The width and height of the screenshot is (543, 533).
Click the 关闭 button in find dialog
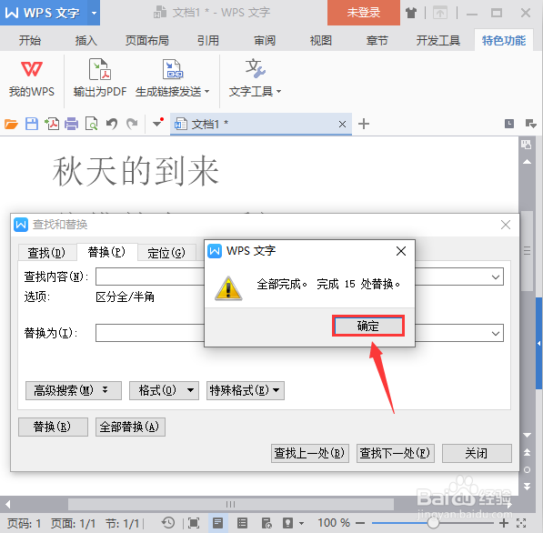477,453
